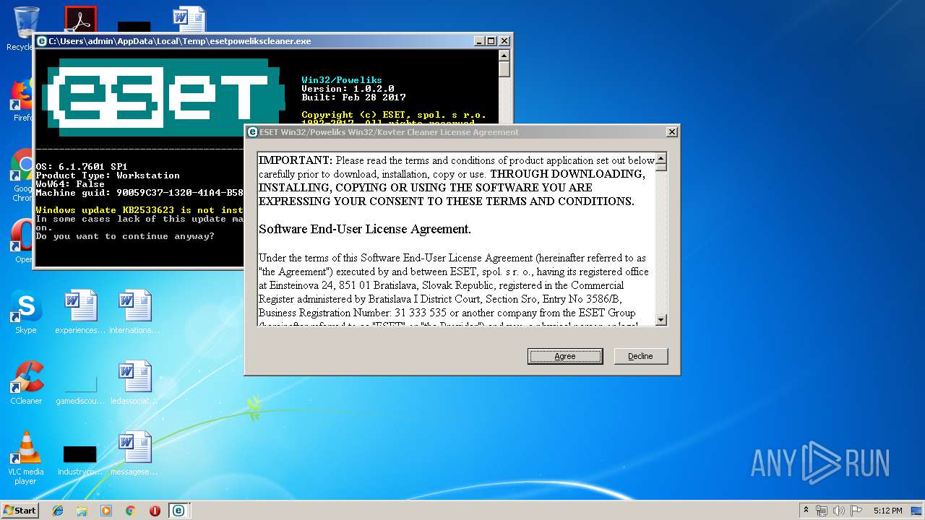Select the experiences Word document icon

click(80, 312)
